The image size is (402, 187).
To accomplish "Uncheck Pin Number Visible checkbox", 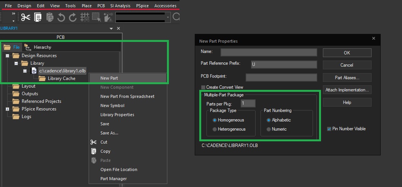I will click(329, 129).
